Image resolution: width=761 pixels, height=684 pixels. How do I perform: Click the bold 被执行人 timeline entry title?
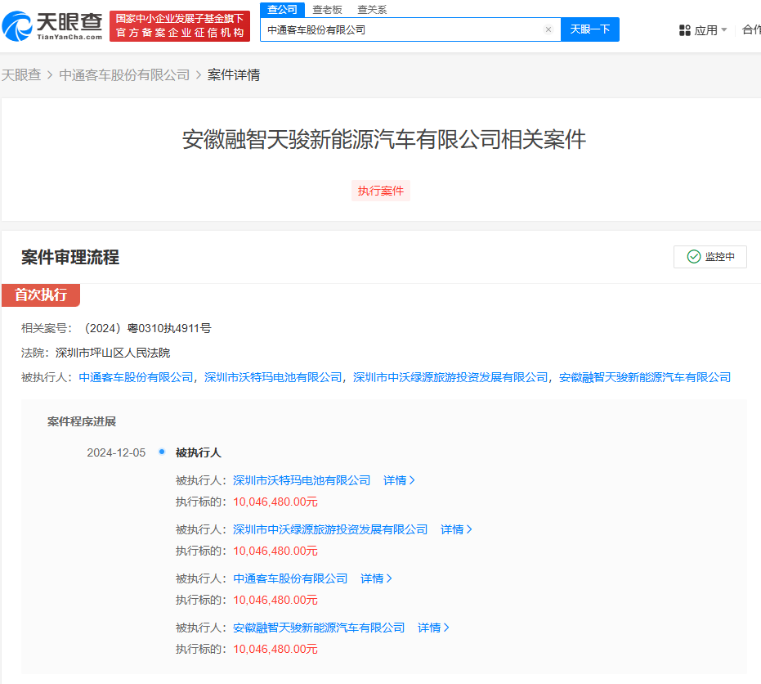(198, 452)
